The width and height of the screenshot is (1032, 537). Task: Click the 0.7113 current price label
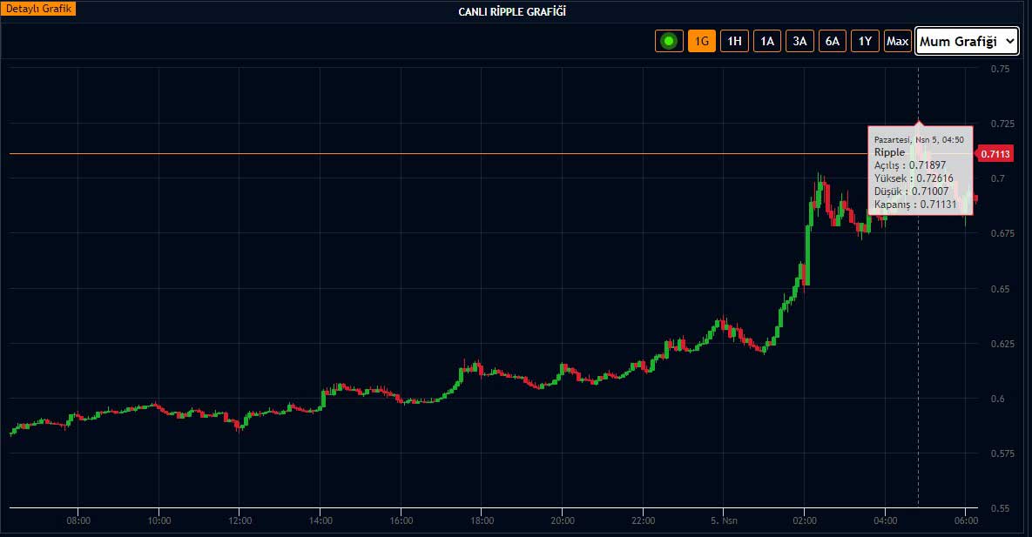click(995, 154)
